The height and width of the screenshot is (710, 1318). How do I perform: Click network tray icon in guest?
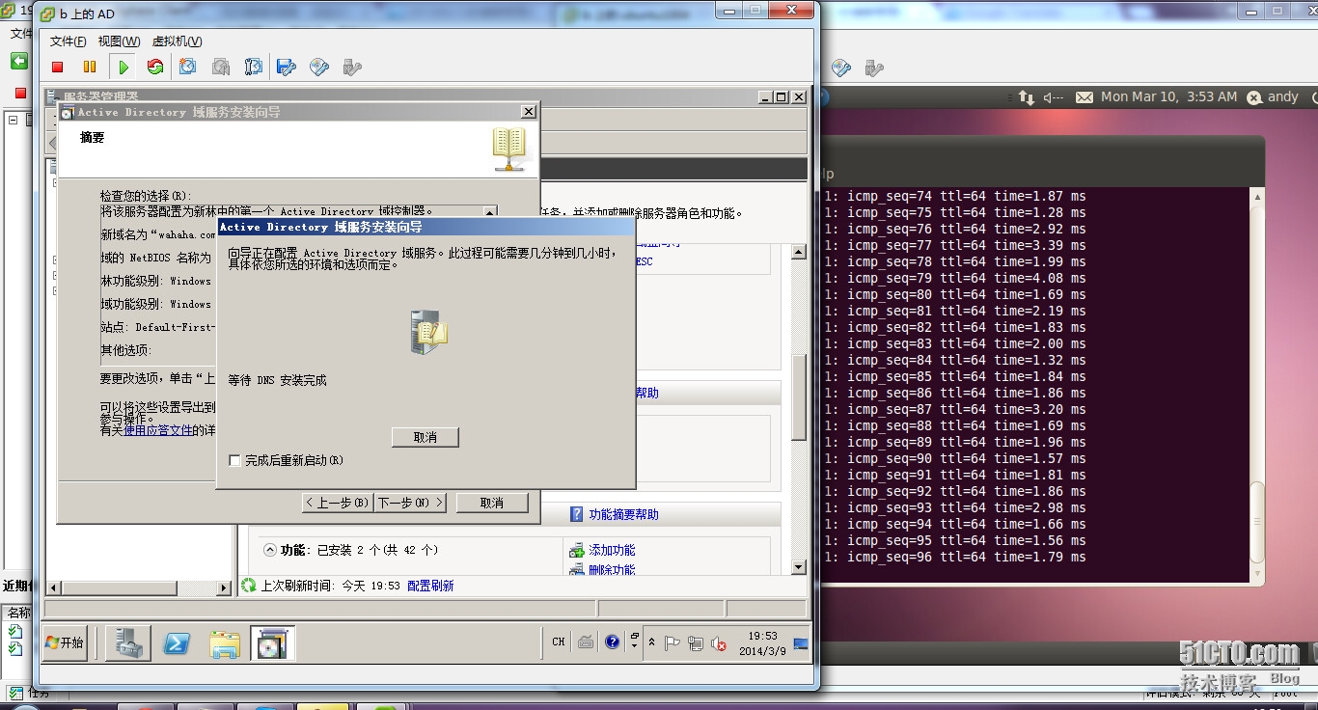[695, 643]
